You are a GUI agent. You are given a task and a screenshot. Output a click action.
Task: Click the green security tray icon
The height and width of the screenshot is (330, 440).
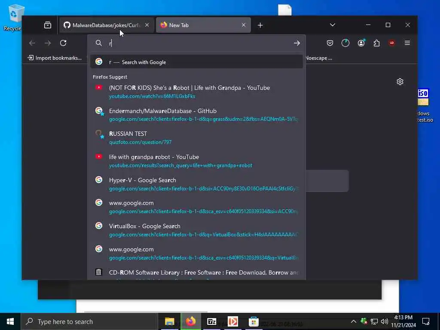[364, 321]
